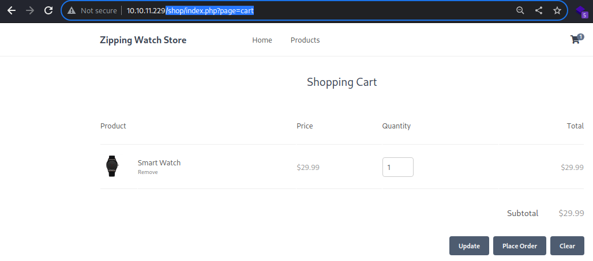Bookmark this page with the star

point(557,10)
